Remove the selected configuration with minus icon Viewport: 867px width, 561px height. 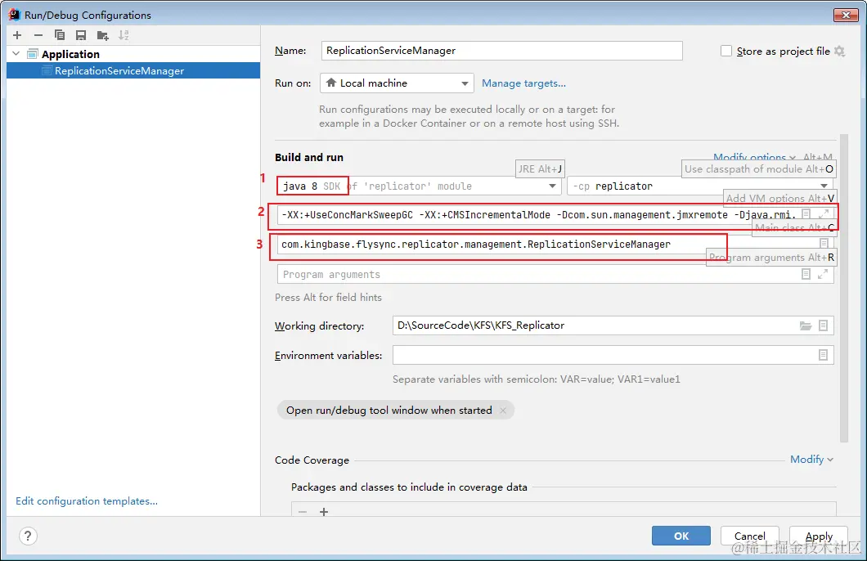click(38, 35)
